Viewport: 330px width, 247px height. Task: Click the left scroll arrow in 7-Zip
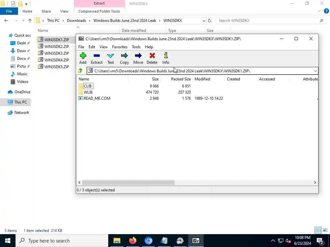click(79, 183)
